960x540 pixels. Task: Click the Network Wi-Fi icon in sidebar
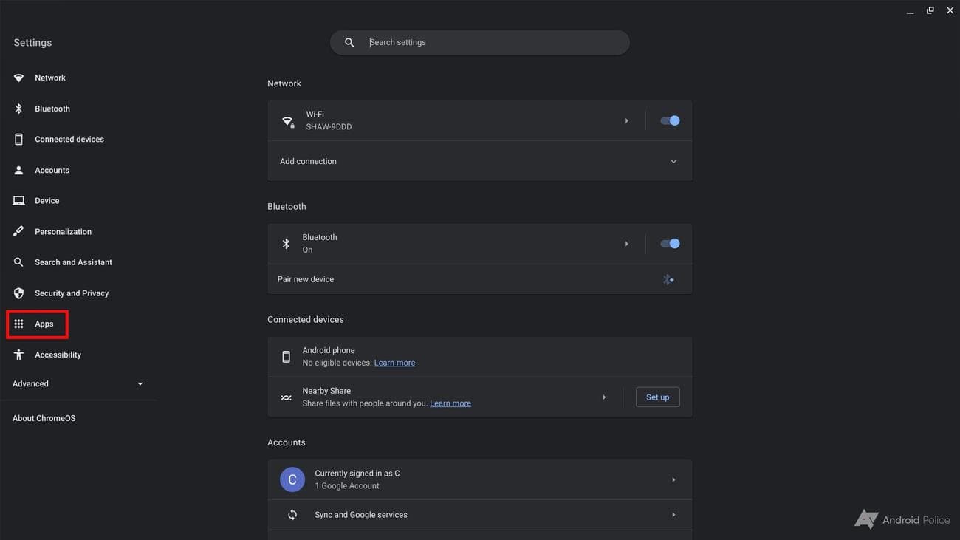[x=18, y=78]
